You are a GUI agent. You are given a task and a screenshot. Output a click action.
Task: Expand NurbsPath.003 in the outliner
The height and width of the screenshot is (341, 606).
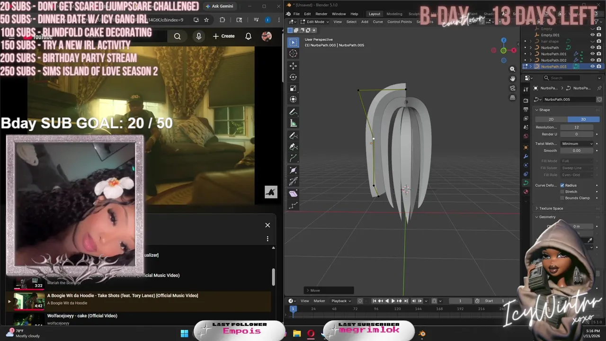[530, 66]
